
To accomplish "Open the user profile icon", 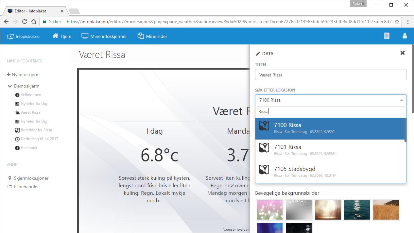I will point(405,36).
